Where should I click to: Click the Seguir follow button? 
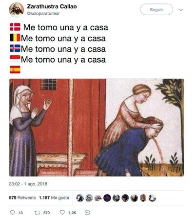[x=156, y=10]
